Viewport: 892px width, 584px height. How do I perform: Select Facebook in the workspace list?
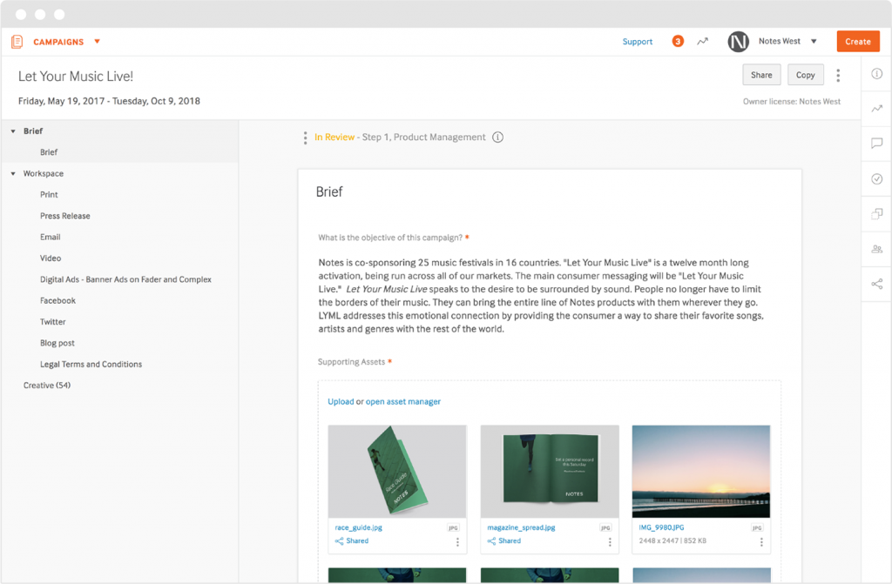(x=57, y=300)
